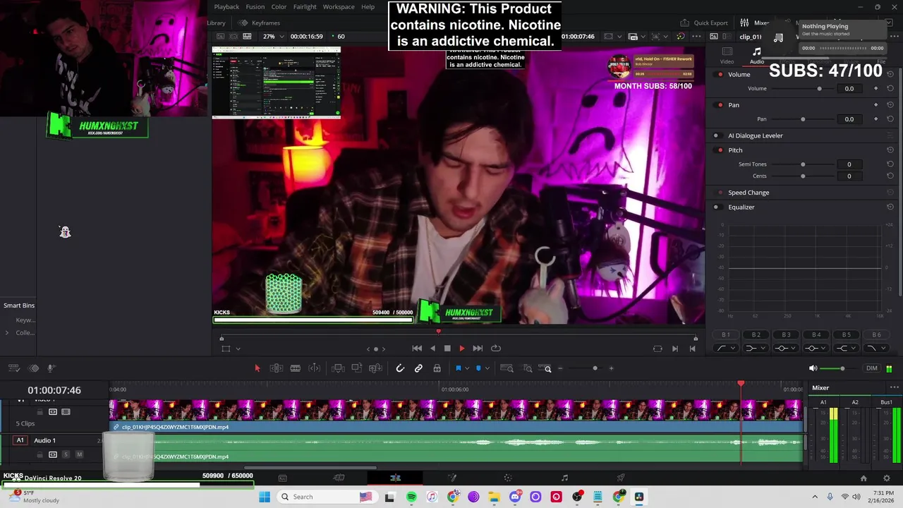
Task: Open the Fairlight menu
Action: (305, 6)
